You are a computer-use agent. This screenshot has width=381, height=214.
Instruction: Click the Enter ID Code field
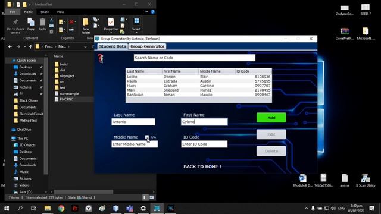tap(204, 144)
